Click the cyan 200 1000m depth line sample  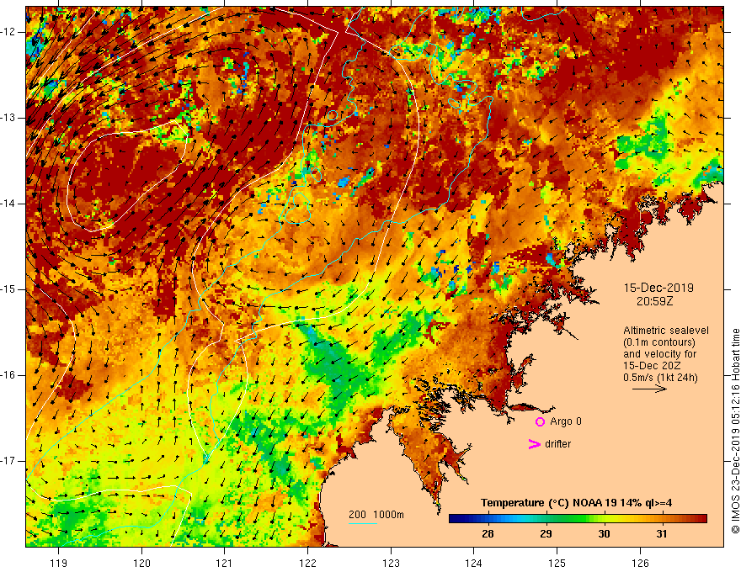pos(363,523)
